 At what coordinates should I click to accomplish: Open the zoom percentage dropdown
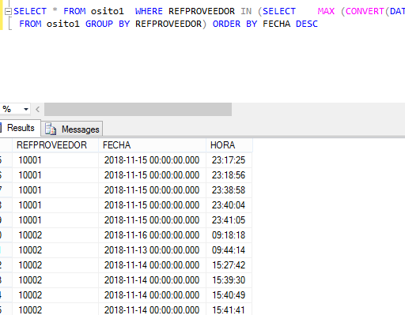pyautogui.click(x=26, y=109)
